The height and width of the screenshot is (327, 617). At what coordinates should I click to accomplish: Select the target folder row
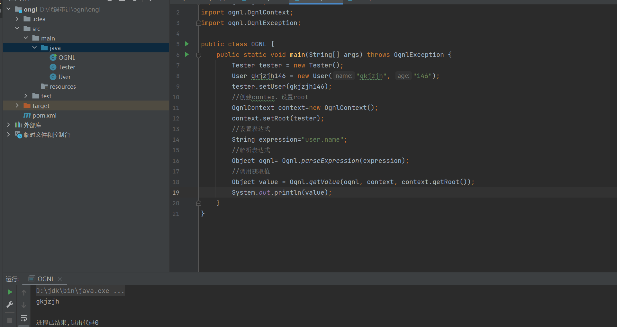86,106
